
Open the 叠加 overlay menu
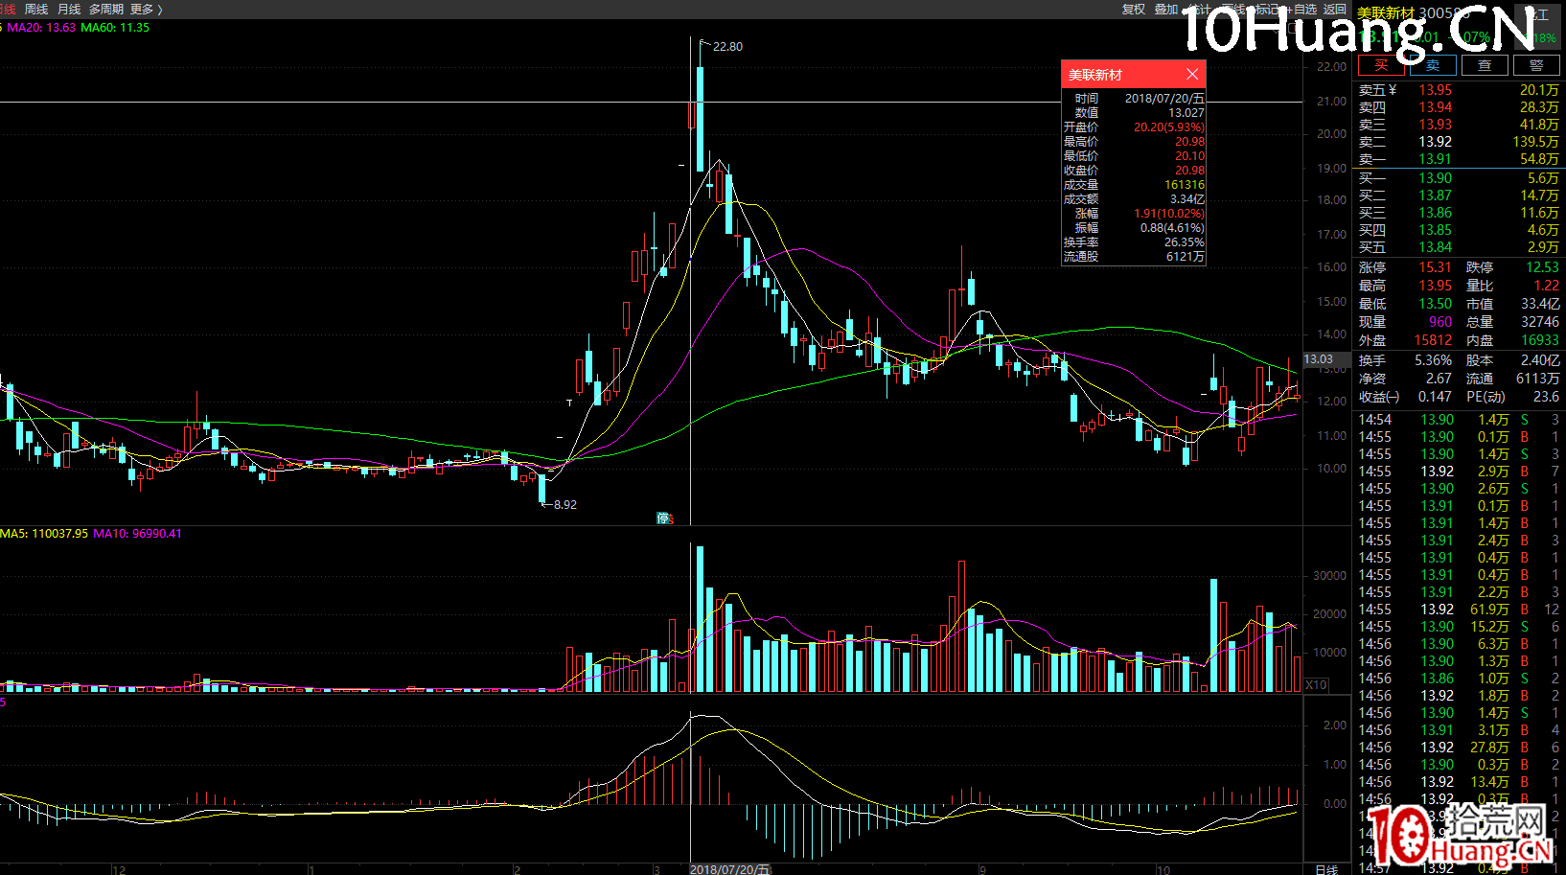click(x=1166, y=9)
